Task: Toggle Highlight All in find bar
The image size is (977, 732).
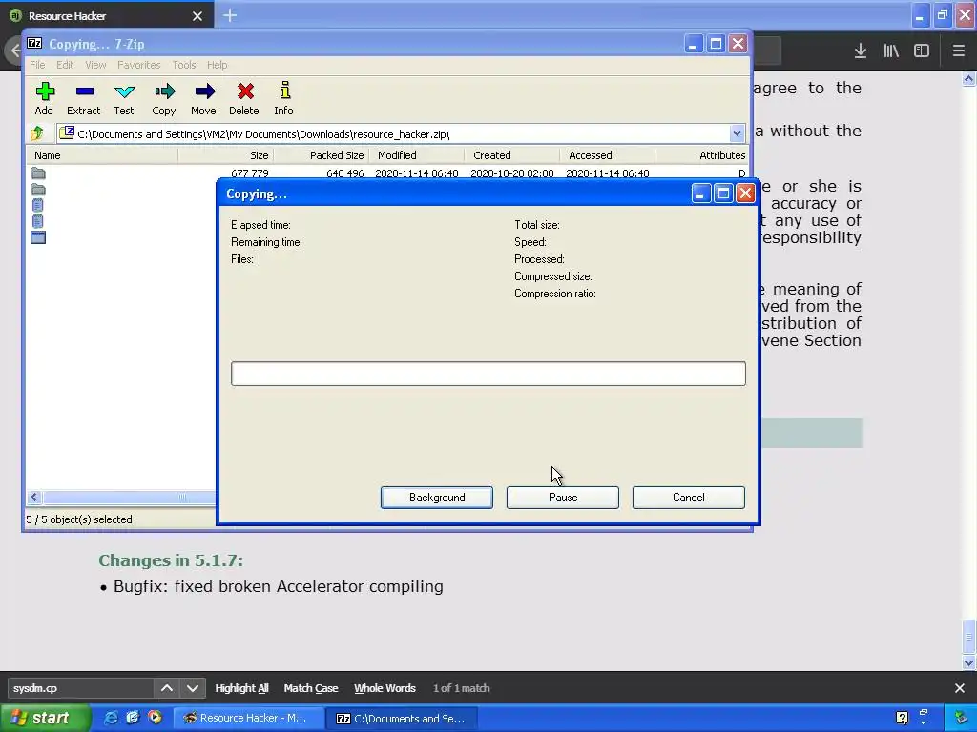Action: tap(241, 688)
